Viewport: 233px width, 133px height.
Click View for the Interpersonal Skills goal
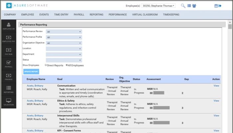[216, 116]
